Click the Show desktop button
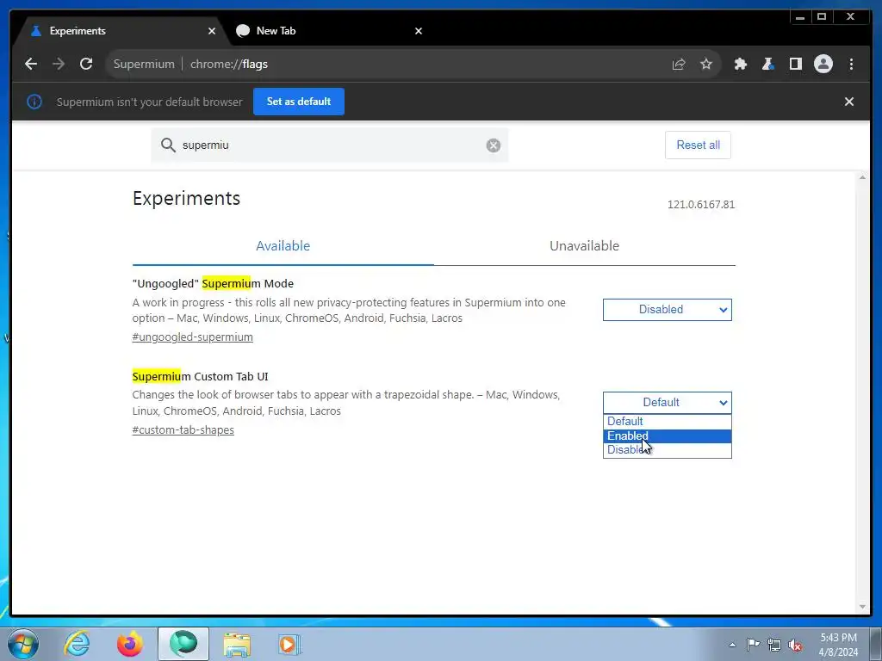The height and width of the screenshot is (661, 882). [876, 644]
